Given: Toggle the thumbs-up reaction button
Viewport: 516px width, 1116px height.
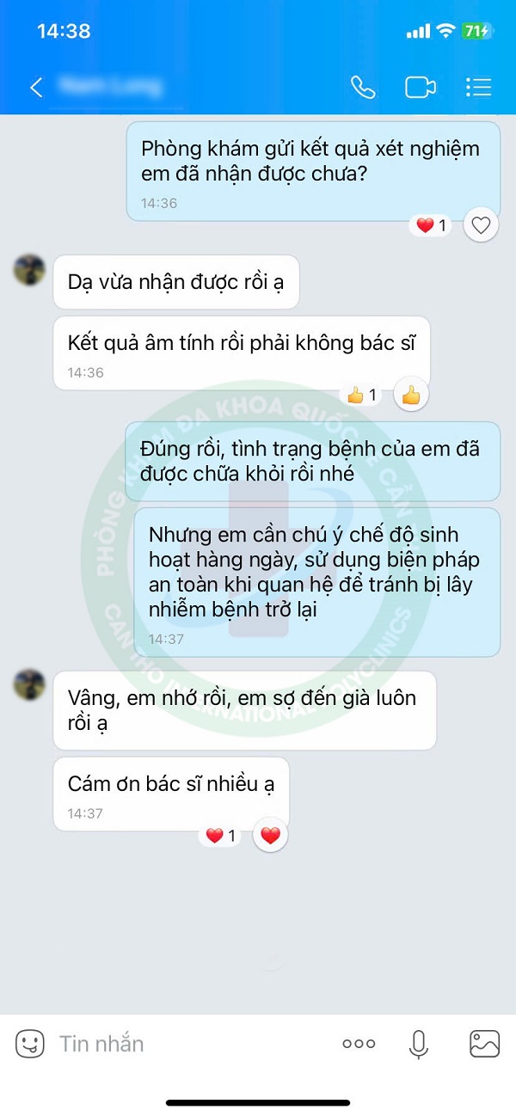Looking at the screenshot, I should [x=411, y=395].
